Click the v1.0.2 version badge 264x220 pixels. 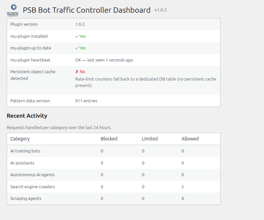[161, 10]
